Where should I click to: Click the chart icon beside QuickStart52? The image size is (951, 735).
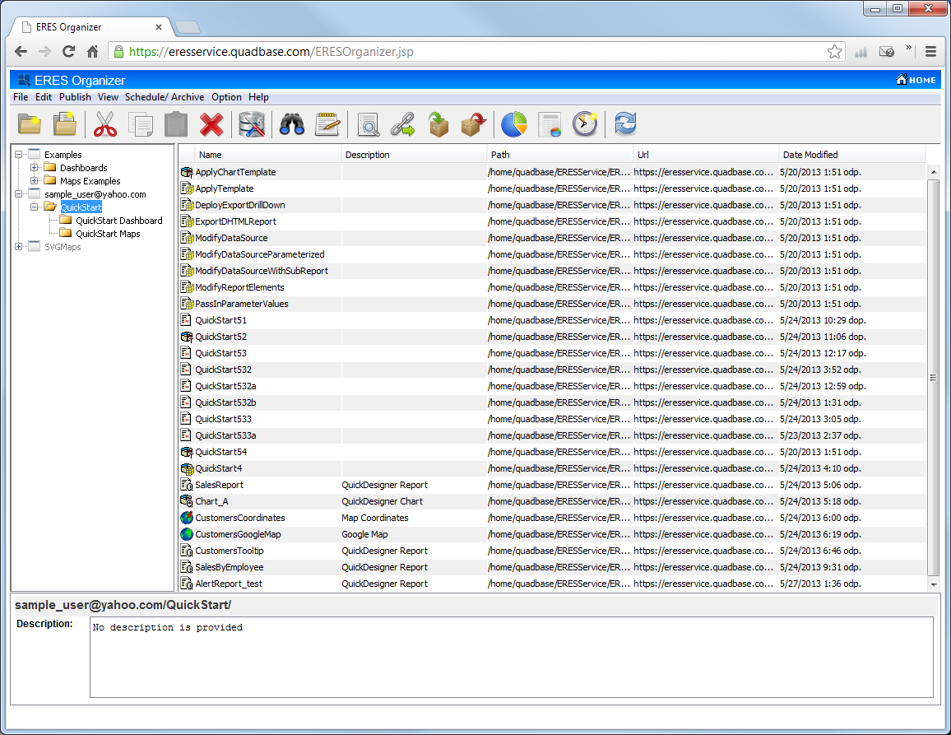(x=187, y=337)
